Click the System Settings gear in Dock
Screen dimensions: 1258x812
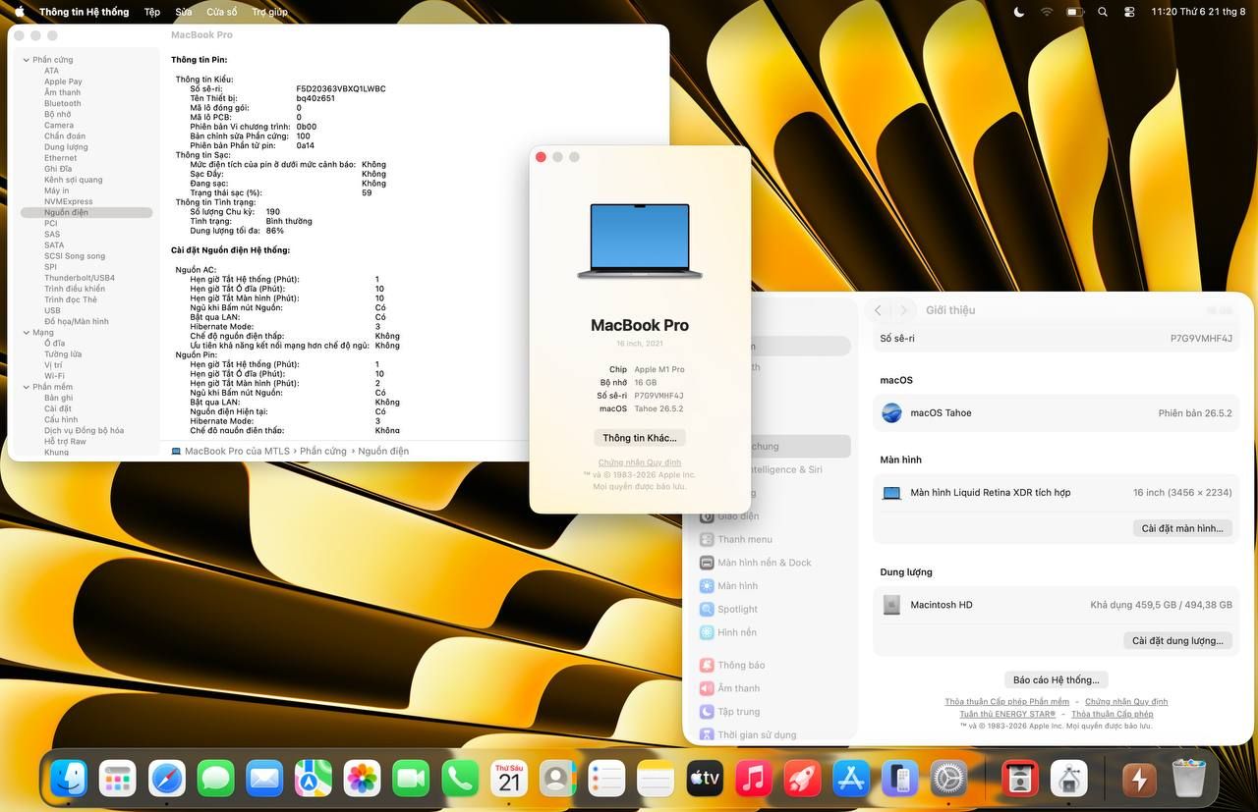(949, 779)
